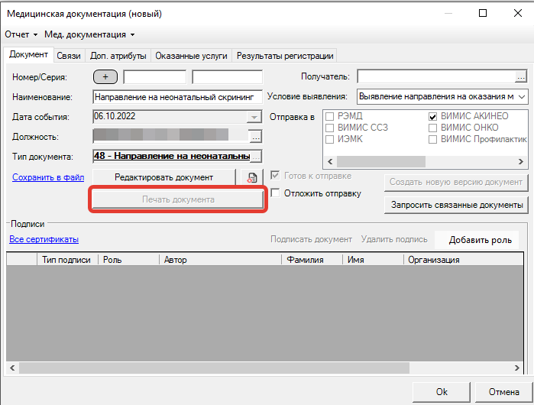The image size is (534, 405).
Task: Open the Отчет menu
Action: tap(21, 34)
